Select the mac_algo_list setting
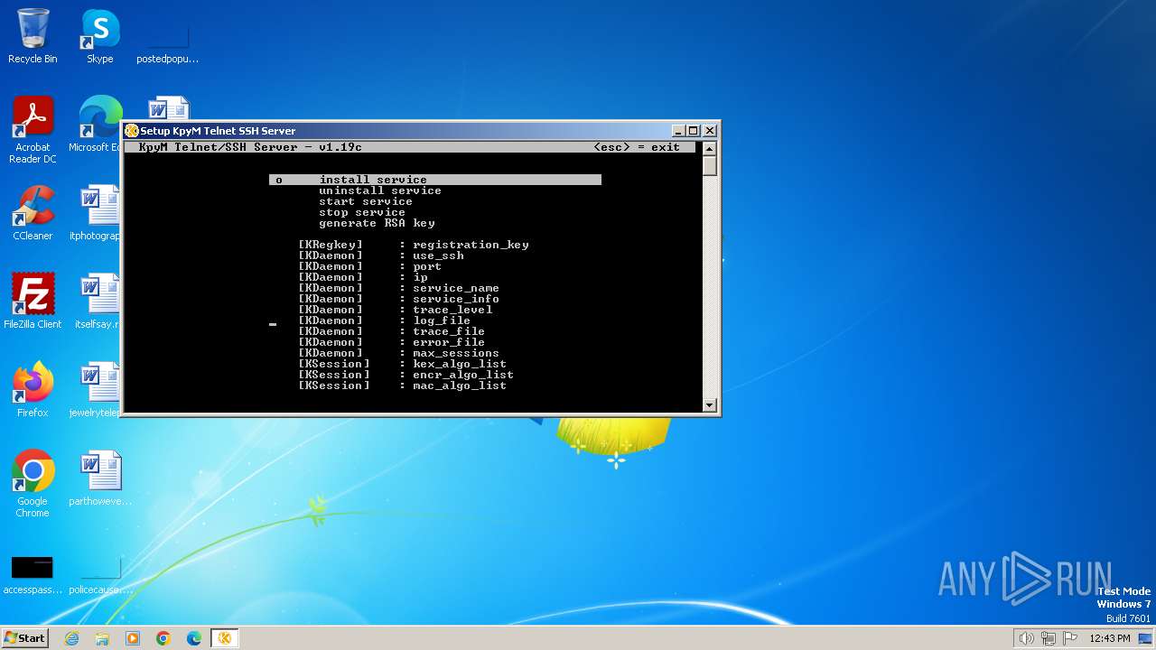The image size is (1156, 650). click(x=403, y=385)
